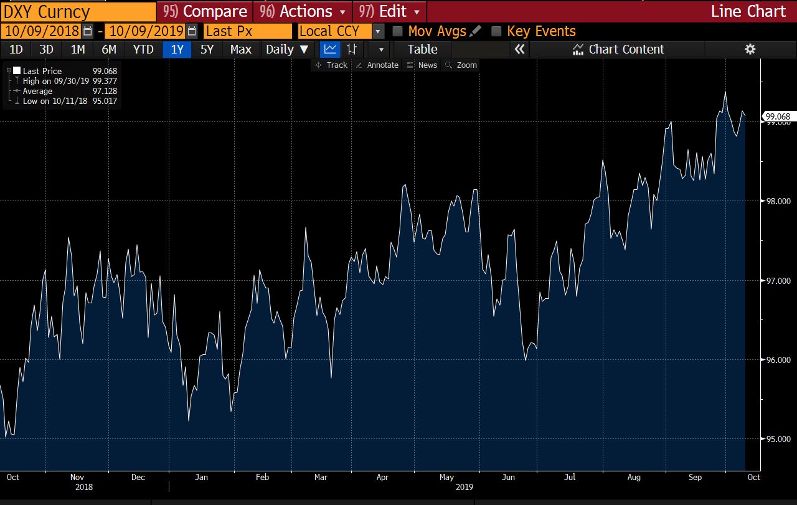Image resolution: width=797 pixels, height=505 pixels.
Task: Enable the Mov Avgs checkbox
Action: (x=397, y=31)
